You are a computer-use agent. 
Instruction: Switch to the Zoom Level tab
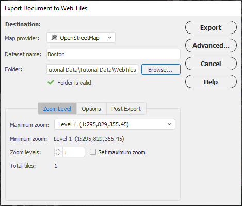pos(57,109)
